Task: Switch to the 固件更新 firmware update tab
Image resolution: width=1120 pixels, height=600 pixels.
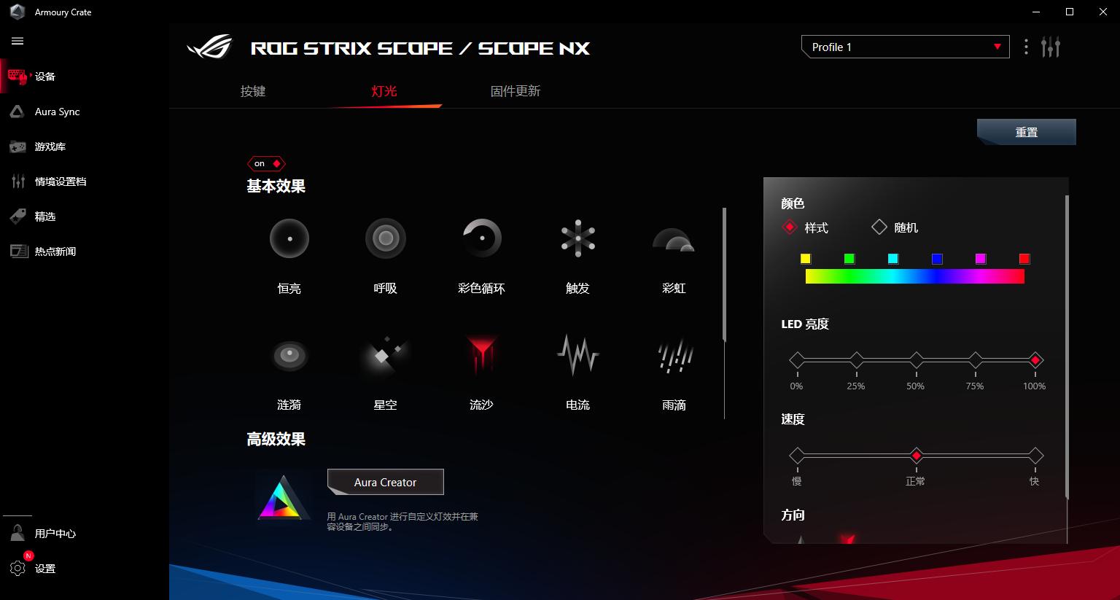Action: click(516, 91)
